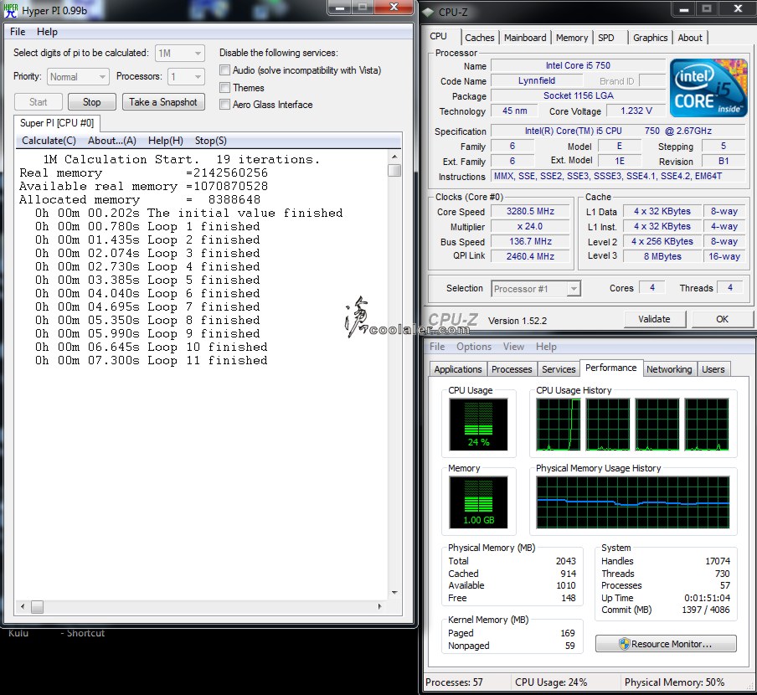This screenshot has height=695, width=757.
Task: Click the first CPU Usage History core graph
Action: [559, 425]
